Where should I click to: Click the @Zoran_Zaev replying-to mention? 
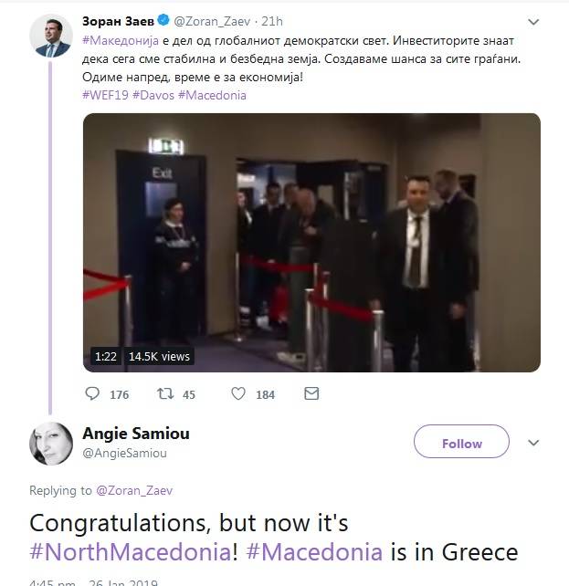point(134,490)
